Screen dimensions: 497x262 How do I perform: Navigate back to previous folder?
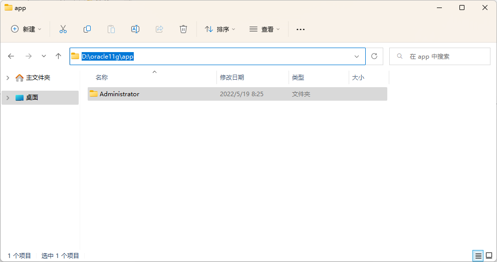[x=11, y=57]
